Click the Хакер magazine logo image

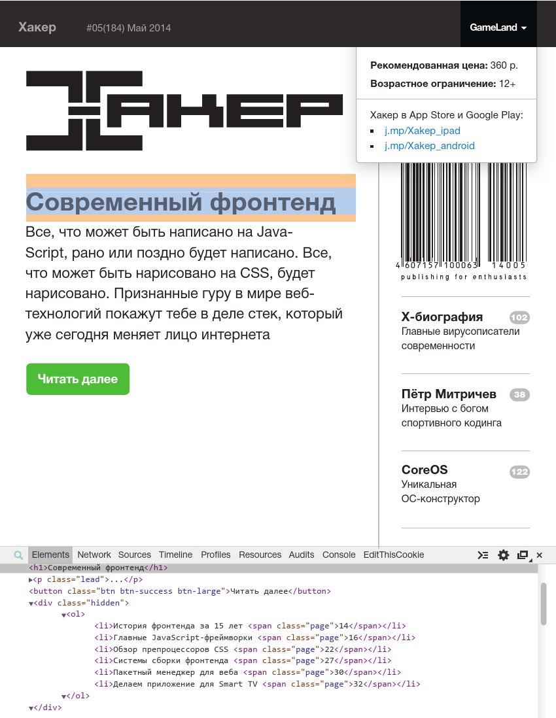point(184,111)
